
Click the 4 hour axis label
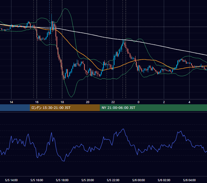tap(189, 102)
